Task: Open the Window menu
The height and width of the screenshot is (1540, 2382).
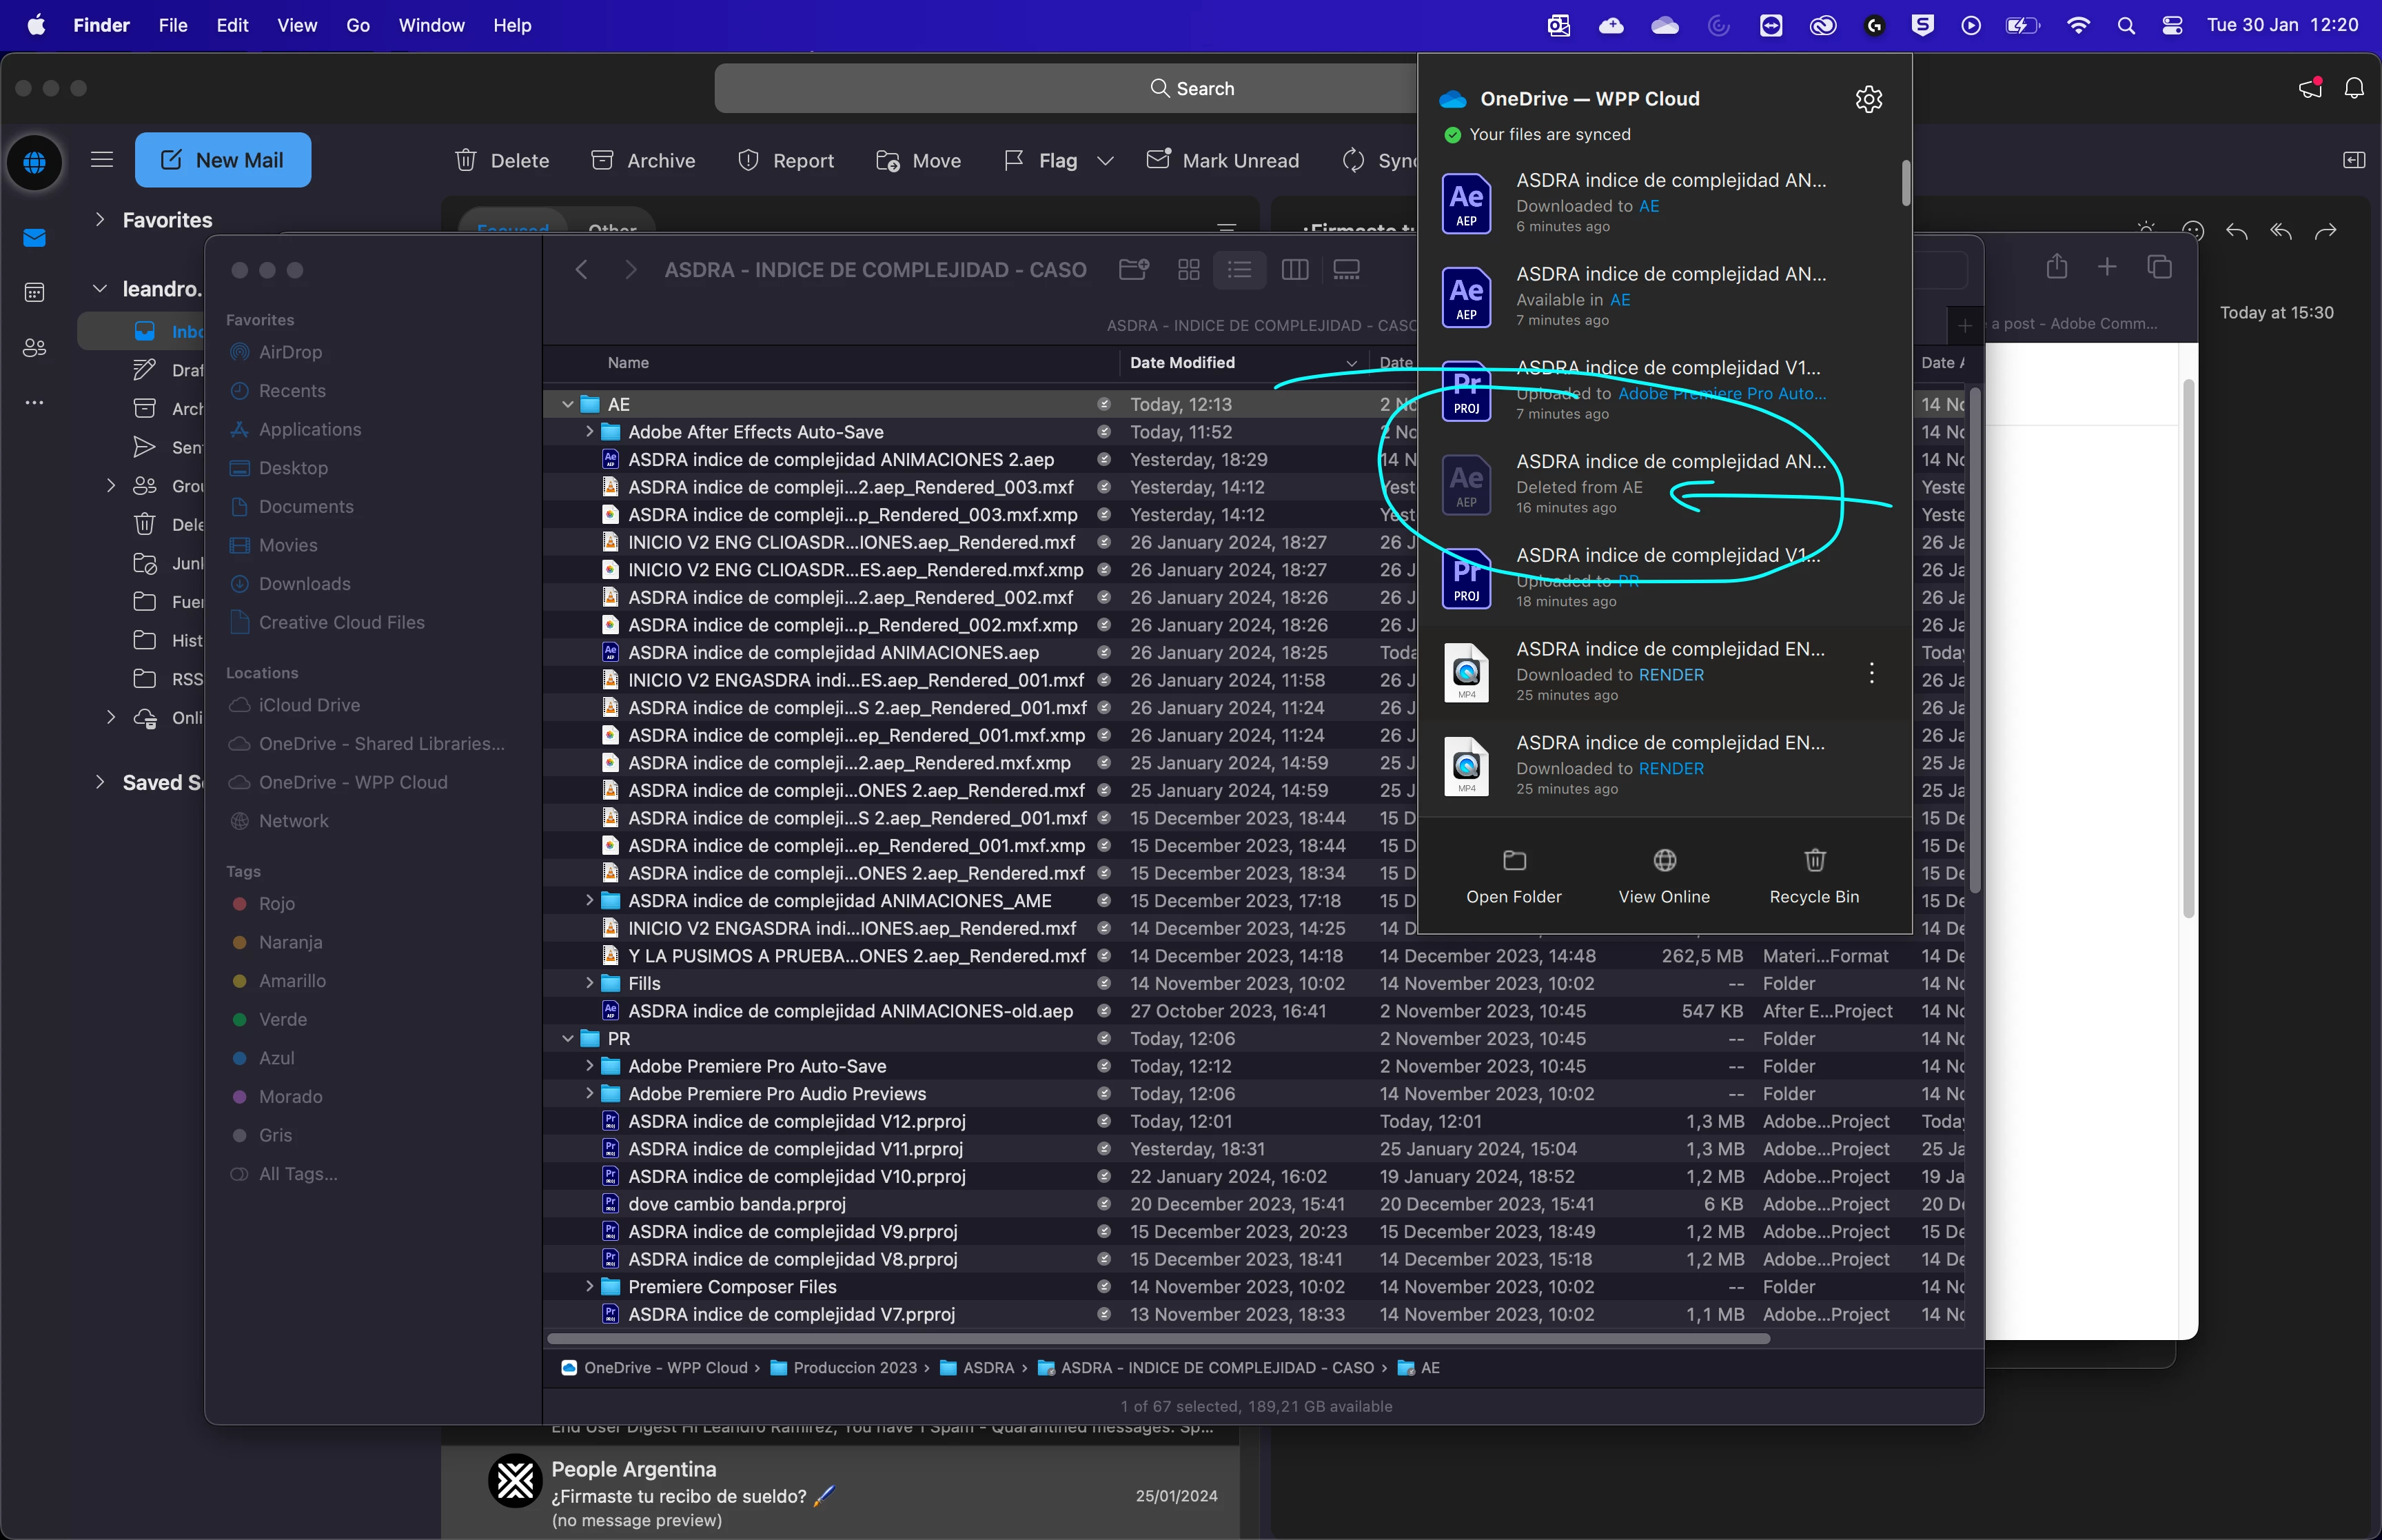Action: tap(431, 26)
